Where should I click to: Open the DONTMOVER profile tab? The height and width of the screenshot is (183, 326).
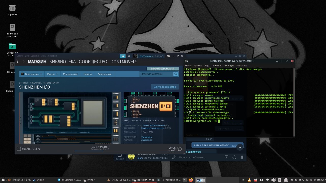(x=123, y=62)
